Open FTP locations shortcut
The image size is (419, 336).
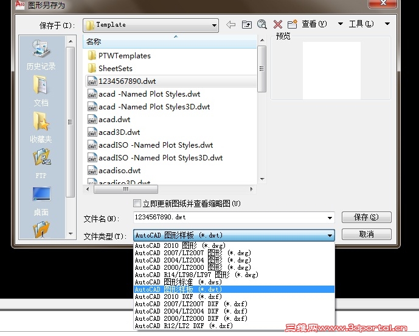tap(41, 164)
